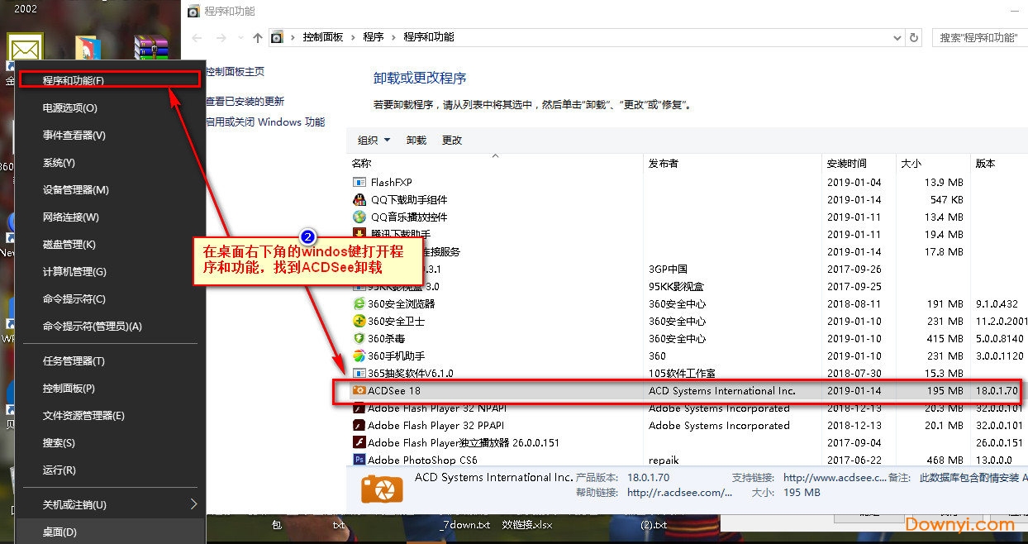The image size is (1028, 544).
Task: Click the 更改 button in toolbar
Action: point(452,141)
